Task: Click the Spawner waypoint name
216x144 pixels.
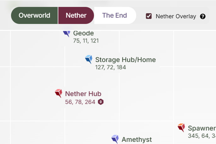Action: click(201, 128)
